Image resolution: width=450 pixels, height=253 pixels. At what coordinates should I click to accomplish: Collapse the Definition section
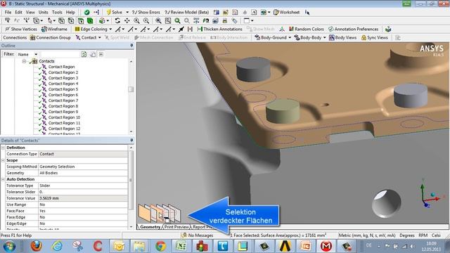3,148
